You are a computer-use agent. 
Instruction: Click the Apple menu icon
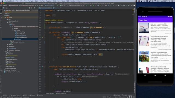pyautogui.click(x=2, y=1)
